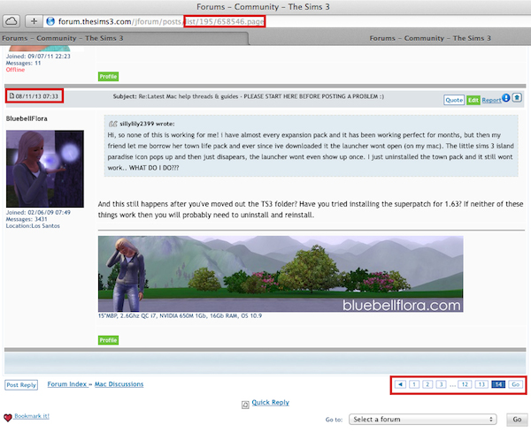Screen dimensions: 531x432
Task: Click the current page 14 button
Action: [498, 384]
